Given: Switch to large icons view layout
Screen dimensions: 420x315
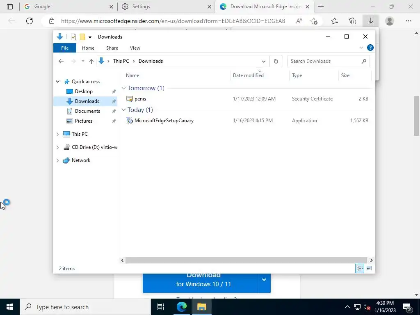Looking at the screenshot, I should (369, 268).
